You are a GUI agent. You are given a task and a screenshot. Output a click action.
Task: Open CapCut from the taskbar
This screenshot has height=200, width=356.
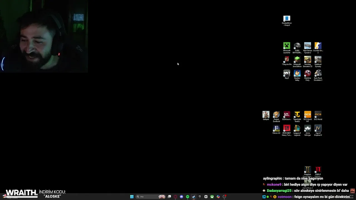coord(206,197)
